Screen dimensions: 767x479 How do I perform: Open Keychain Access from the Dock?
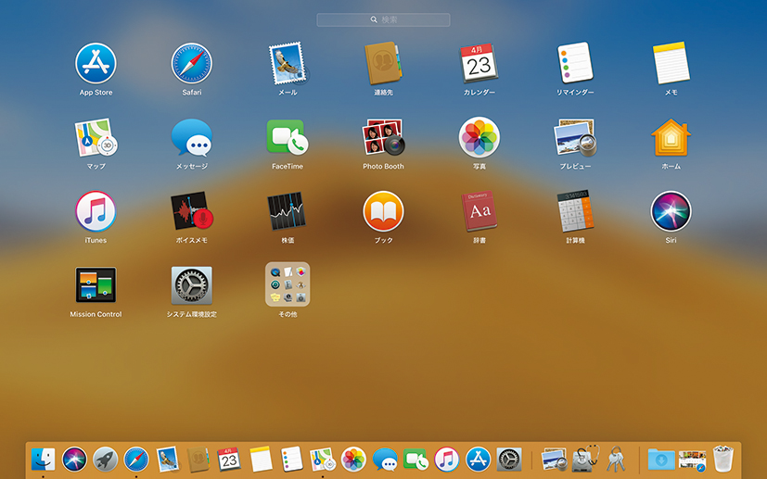click(x=615, y=459)
